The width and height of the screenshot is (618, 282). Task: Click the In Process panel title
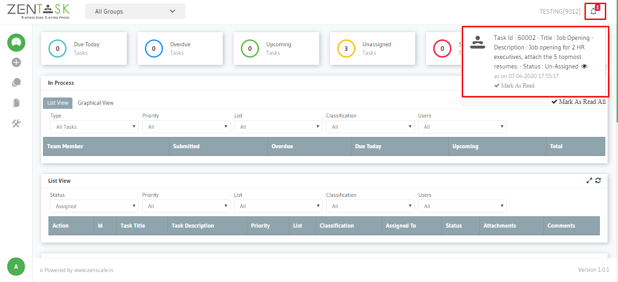61,83
